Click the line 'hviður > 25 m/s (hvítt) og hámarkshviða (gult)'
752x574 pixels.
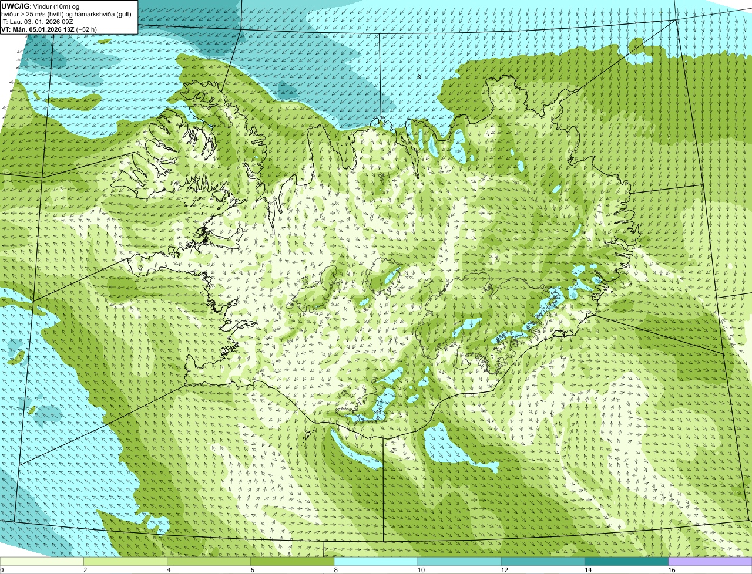(x=66, y=13)
